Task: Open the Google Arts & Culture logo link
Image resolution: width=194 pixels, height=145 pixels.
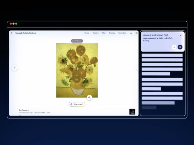Action: (26, 33)
